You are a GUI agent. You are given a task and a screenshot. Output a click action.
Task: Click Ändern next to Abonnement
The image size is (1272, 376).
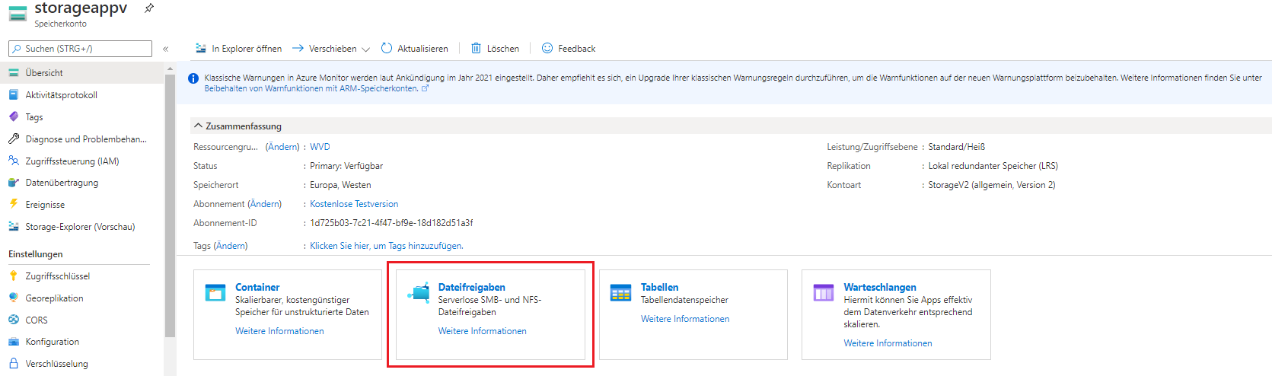click(265, 204)
